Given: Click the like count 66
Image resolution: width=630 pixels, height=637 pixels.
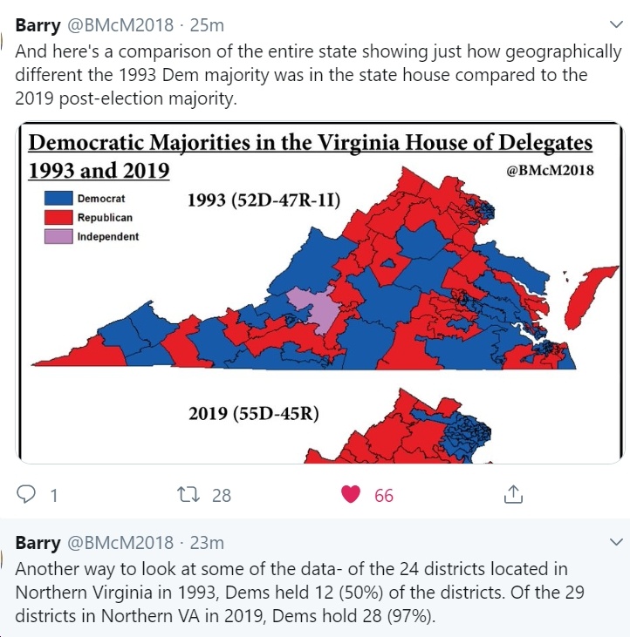Looking at the screenshot, I should 384,496.
